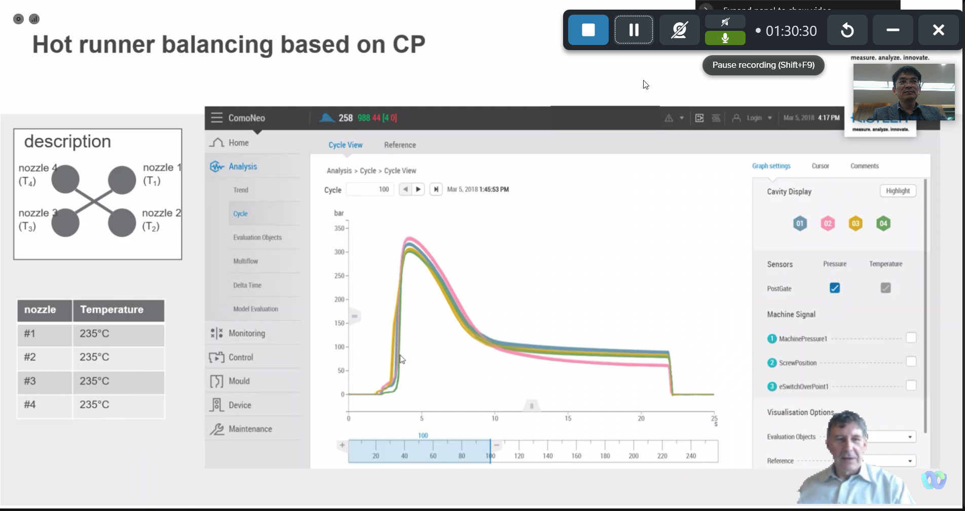Select cavity 01 hexagon icon
965x511 pixels.
tap(800, 224)
